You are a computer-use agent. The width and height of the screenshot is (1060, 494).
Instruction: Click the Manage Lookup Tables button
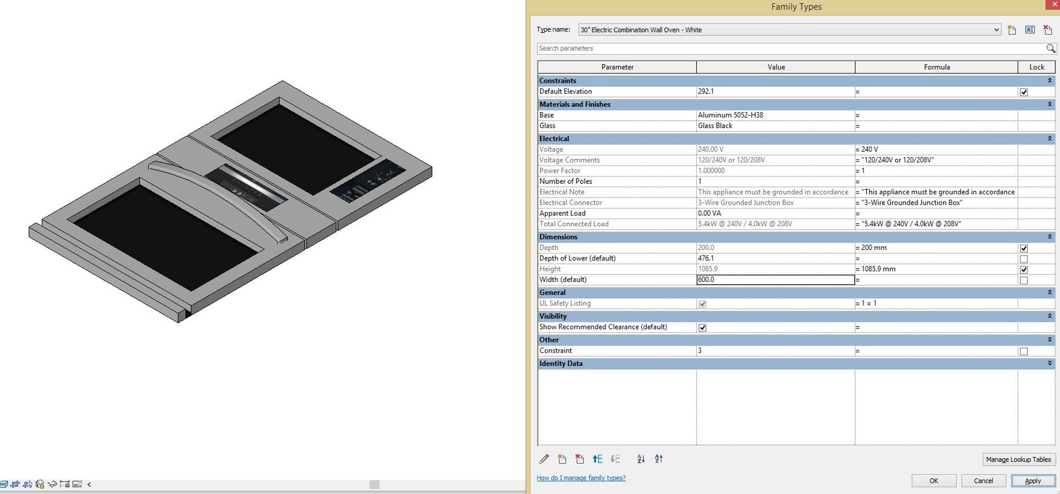tap(1018, 459)
